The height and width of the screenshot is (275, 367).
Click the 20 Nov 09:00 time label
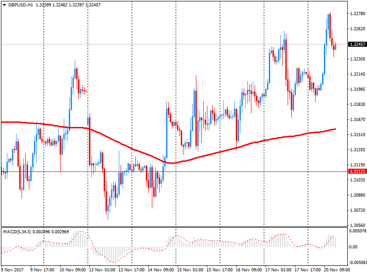(x=337, y=270)
